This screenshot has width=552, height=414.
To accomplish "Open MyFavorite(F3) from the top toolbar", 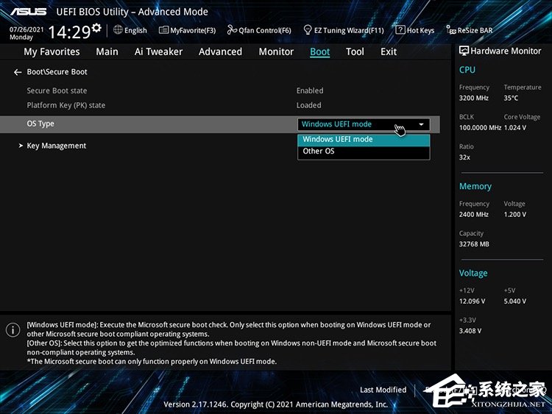I will [164, 30].
